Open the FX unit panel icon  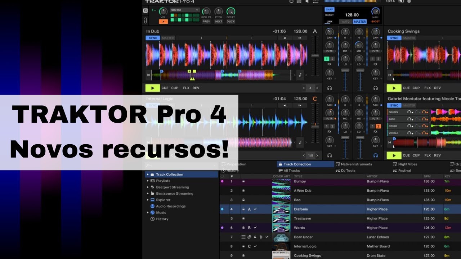(x=146, y=10)
